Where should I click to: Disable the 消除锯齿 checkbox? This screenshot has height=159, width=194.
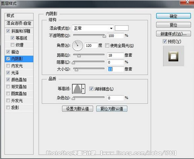[x=91, y=89]
